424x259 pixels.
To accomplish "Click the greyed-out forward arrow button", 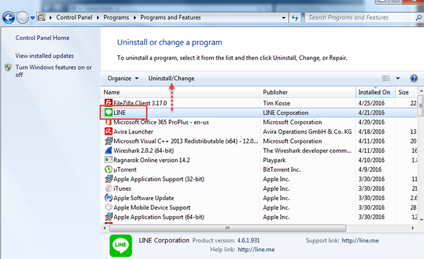I will pyautogui.click(x=22, y=18).
